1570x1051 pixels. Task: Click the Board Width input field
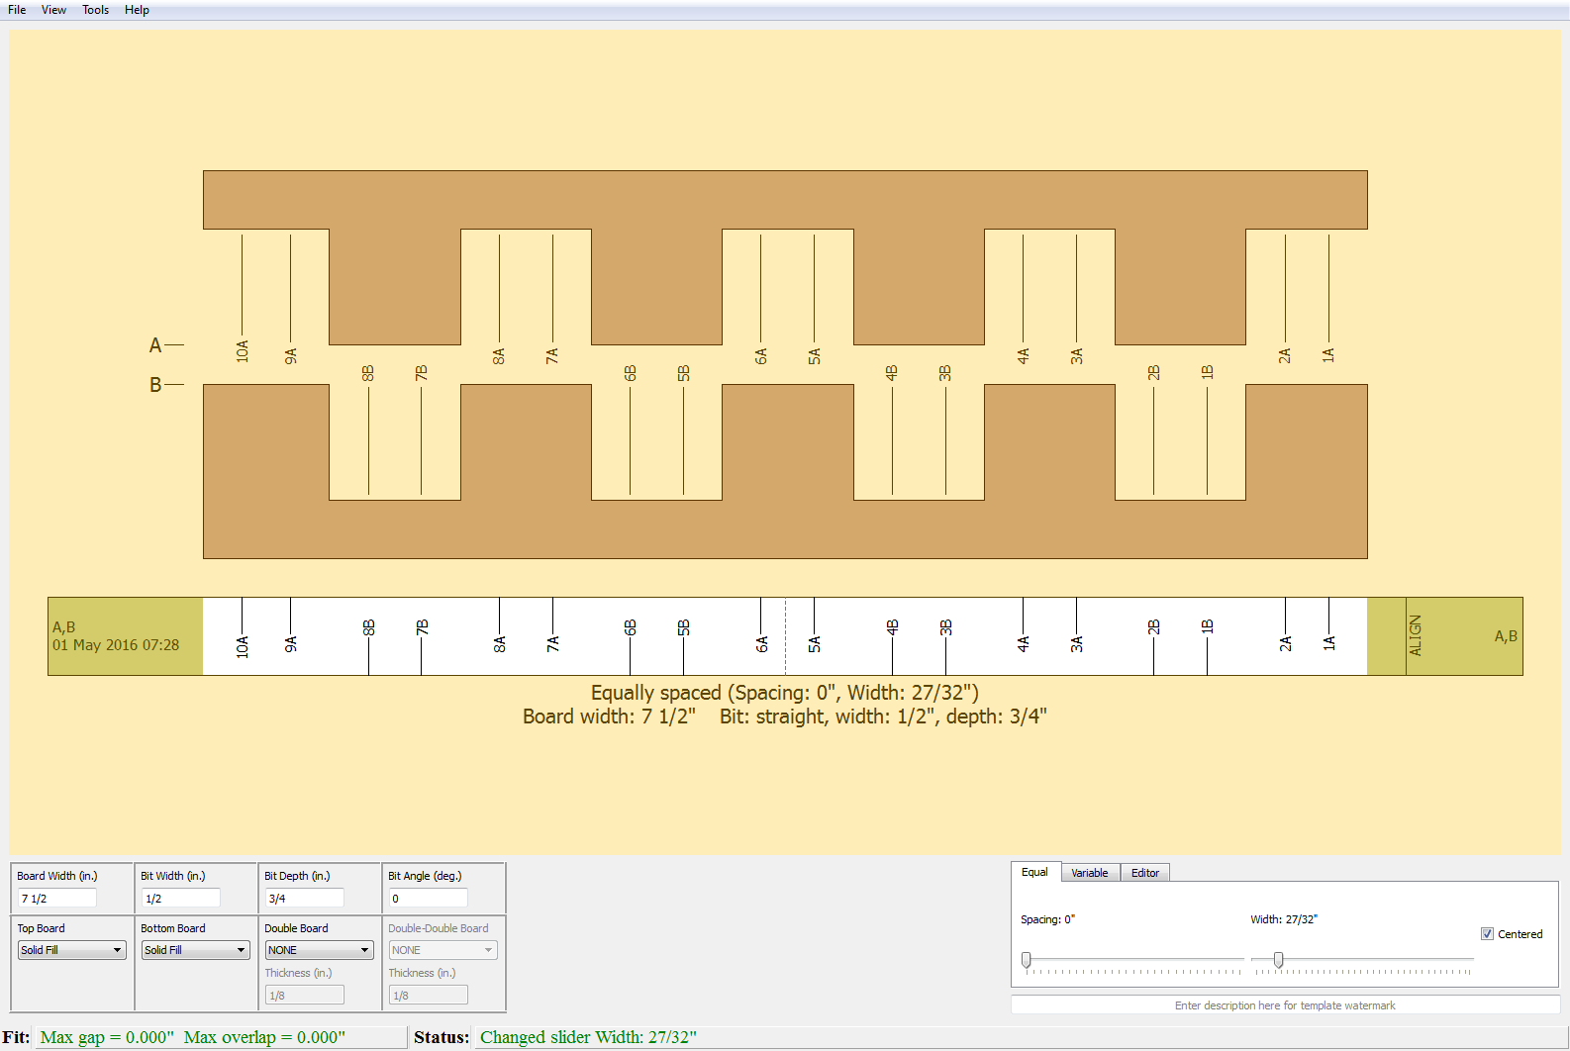click(57, 899)
